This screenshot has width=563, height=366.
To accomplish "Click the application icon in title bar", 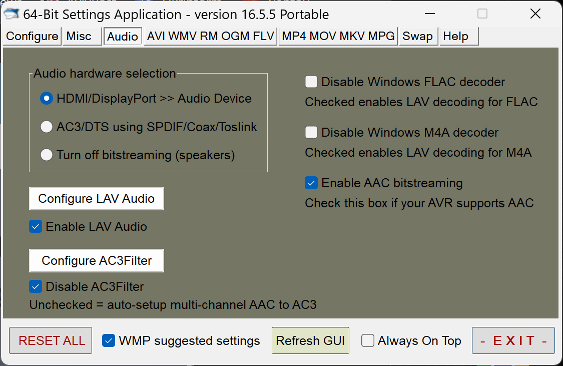I will click(12, 14).
